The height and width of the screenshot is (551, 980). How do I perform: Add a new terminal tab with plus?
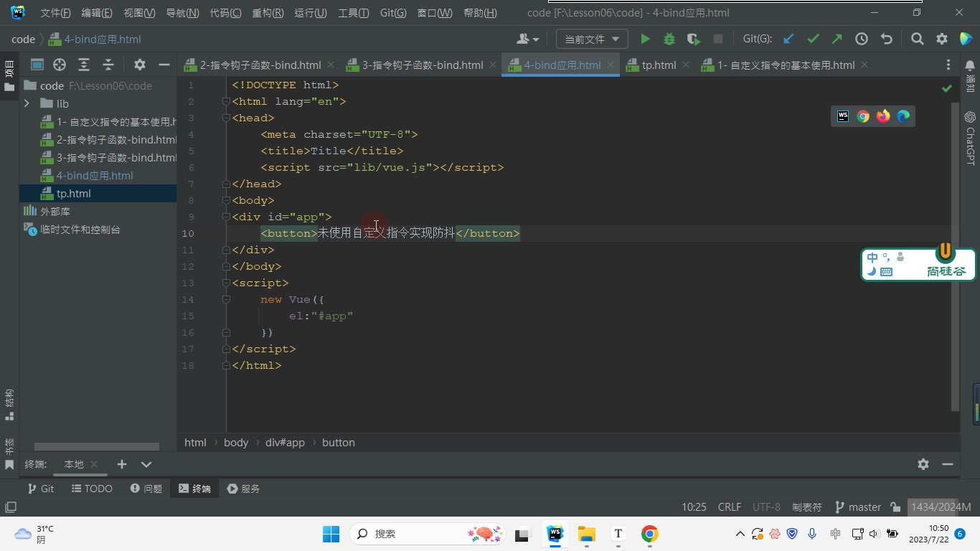click(x=122, y=464)
